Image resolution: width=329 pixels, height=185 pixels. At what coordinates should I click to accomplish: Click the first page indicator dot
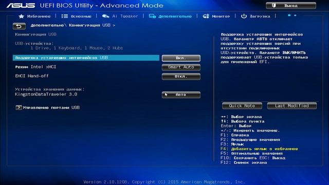289,15
